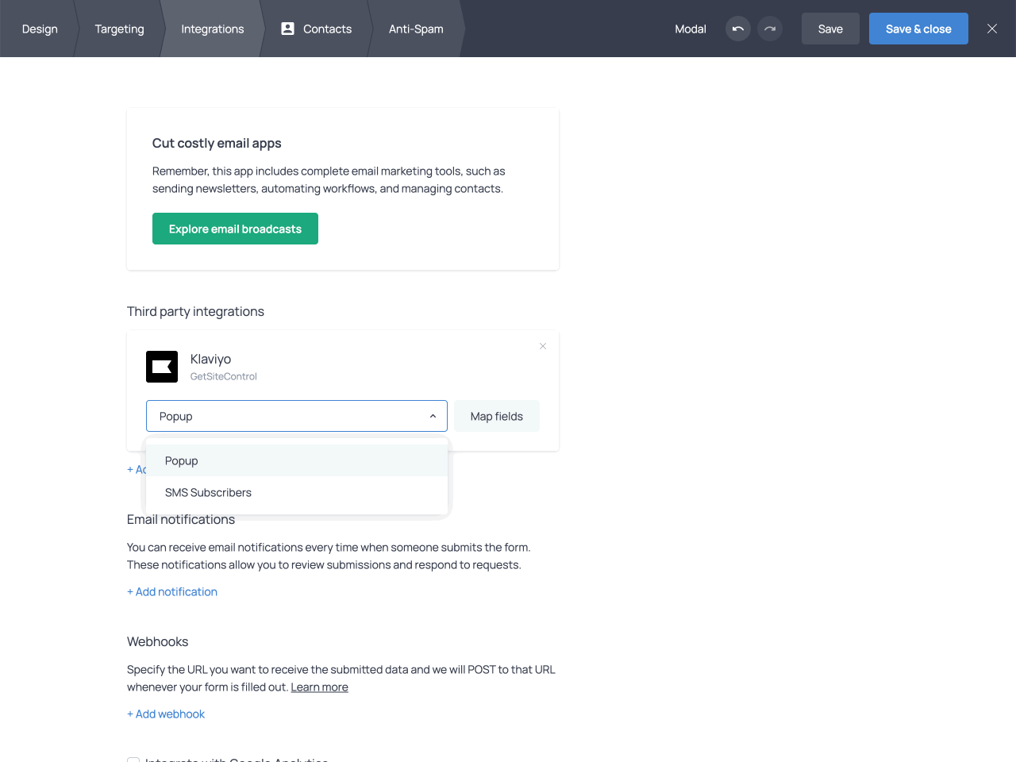Click the Add notification link

click(172, 592)
